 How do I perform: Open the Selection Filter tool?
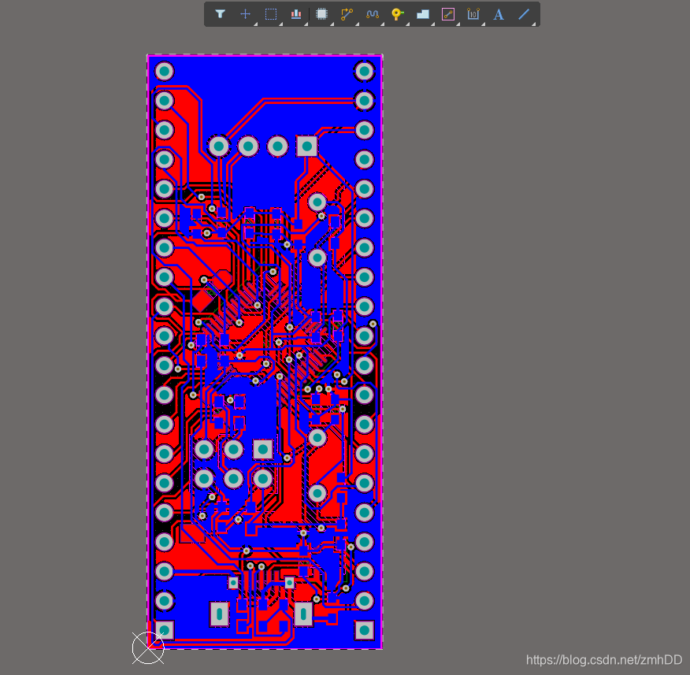point(221,13)
